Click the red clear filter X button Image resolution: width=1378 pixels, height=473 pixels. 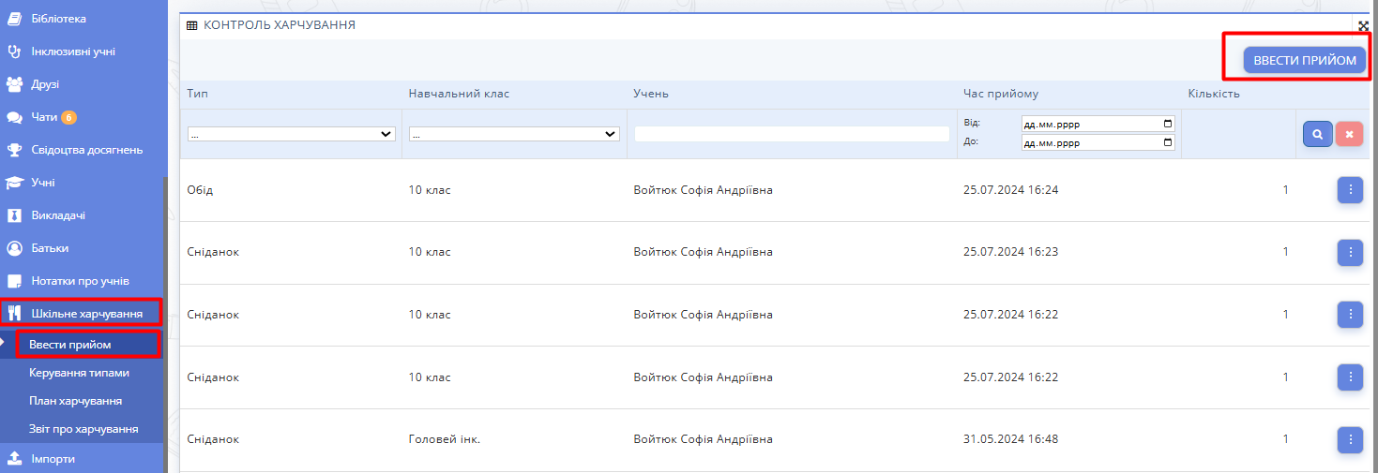pyautogui.click(x=1349, y=134)
